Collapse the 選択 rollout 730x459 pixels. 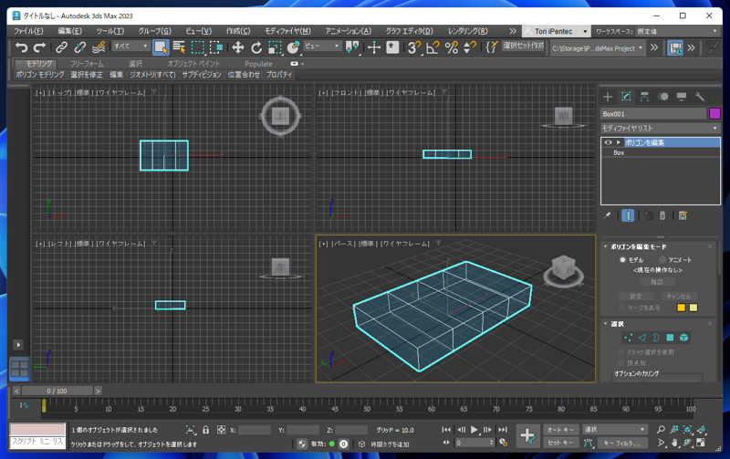pos(617,324)
